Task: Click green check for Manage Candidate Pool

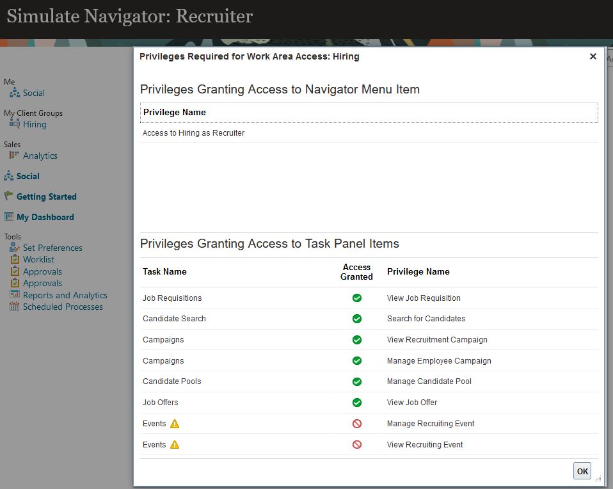Action: tap(357, 381)
